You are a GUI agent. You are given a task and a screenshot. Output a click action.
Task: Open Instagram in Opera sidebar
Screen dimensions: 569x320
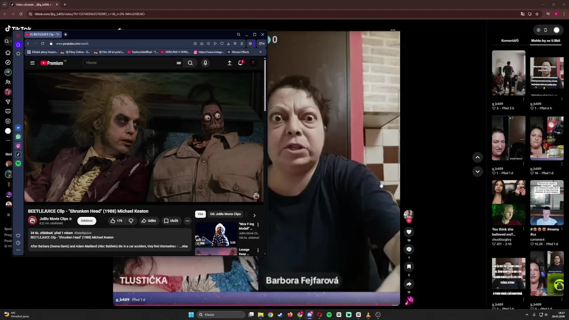(x=18, y=146)
